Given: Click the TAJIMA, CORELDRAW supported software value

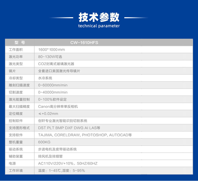Looking at the screenshot, I should pyautogui.click(x=85, y=135).
